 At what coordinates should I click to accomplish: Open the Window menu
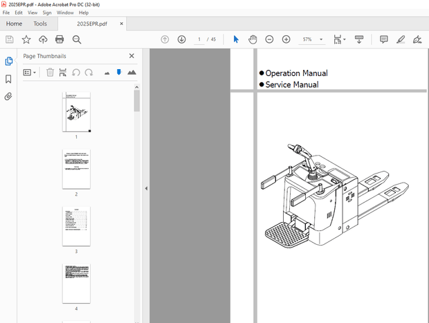pos(65,12)
